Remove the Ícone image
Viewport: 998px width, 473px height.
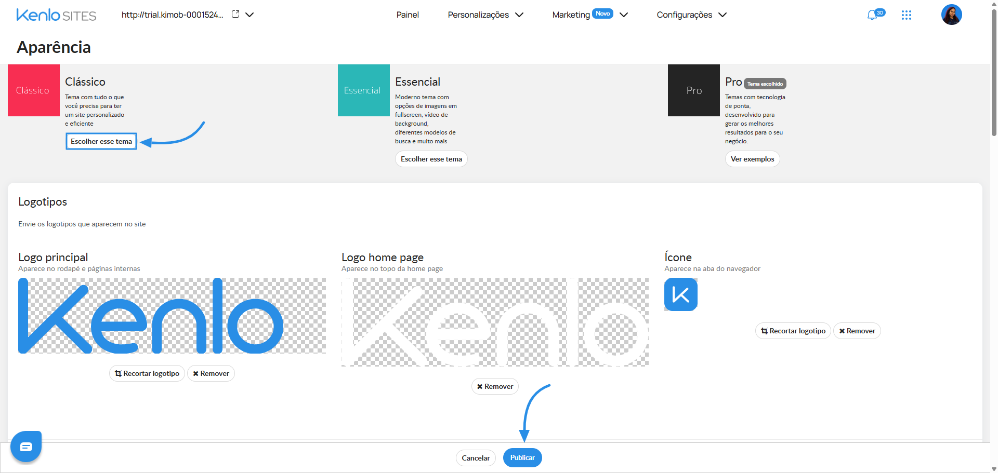click(857, 331)
